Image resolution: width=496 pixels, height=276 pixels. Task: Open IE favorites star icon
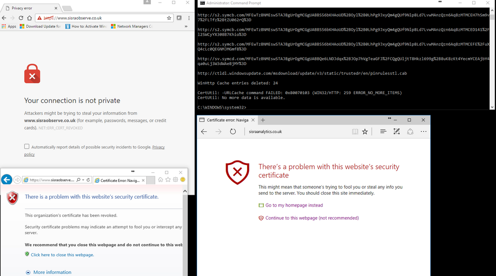point(168,179)
